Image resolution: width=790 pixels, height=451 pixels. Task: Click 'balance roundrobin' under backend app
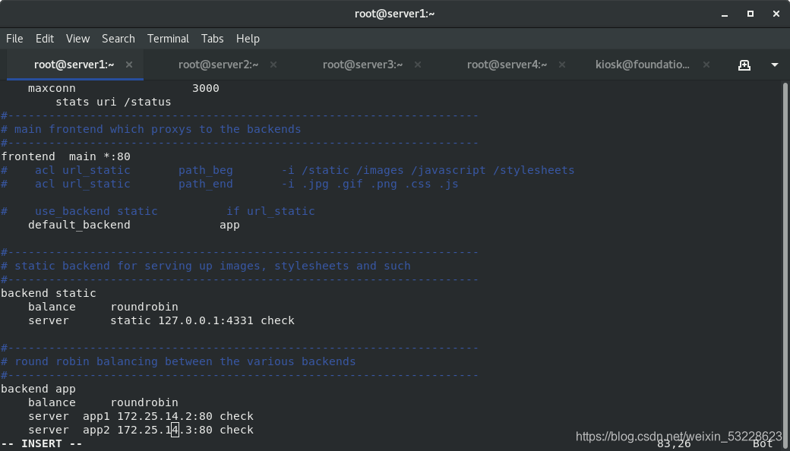pos(103,402)
